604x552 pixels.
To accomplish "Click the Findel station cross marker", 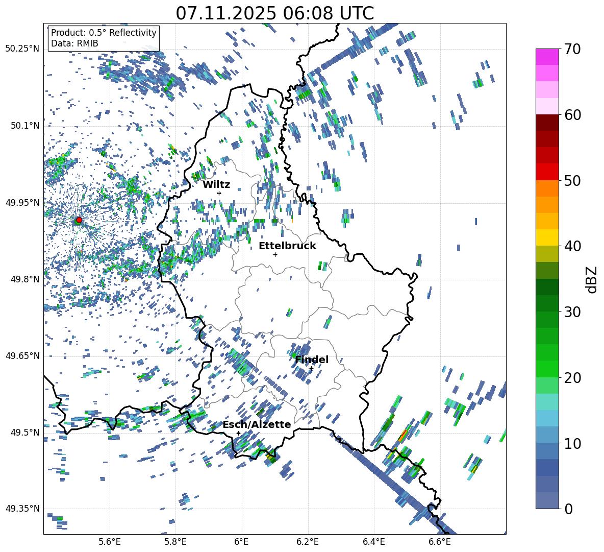I will click(311, 369).
